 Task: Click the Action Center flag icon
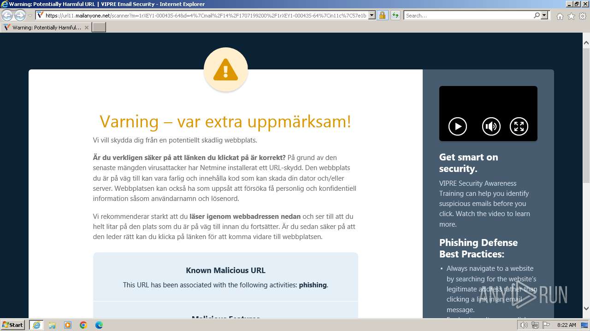click(546, 325)
